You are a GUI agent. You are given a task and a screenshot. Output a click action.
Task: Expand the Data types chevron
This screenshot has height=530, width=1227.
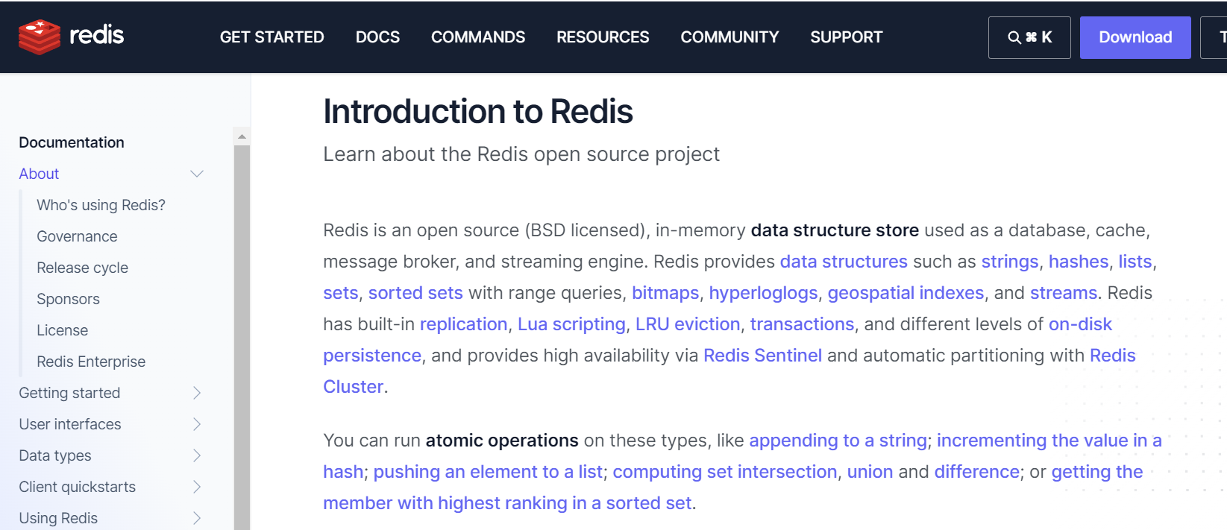pyautogui.click(x=197, y=455)
